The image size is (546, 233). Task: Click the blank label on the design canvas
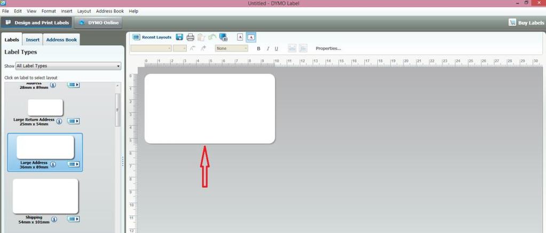pos(210,109)
